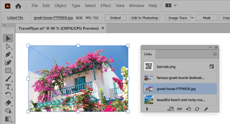Select the Direct Selection tool

point(8,47)
